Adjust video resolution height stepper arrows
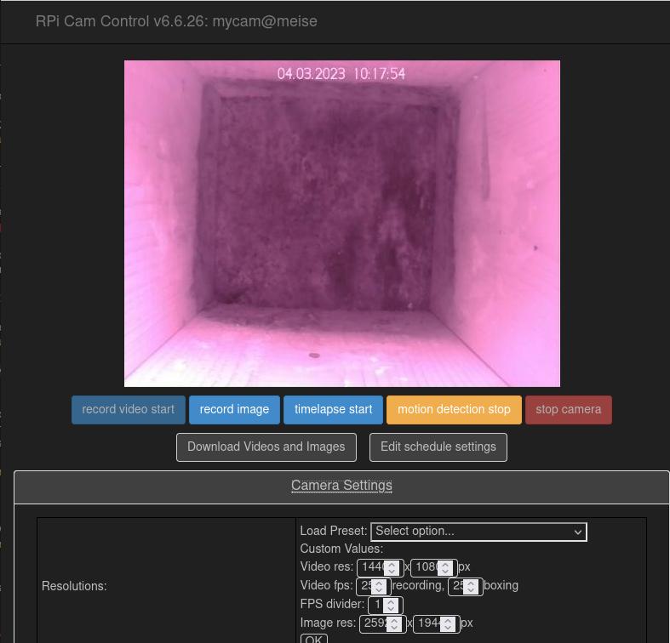Screen dimensions: 670x643 [x=445, y=568]
